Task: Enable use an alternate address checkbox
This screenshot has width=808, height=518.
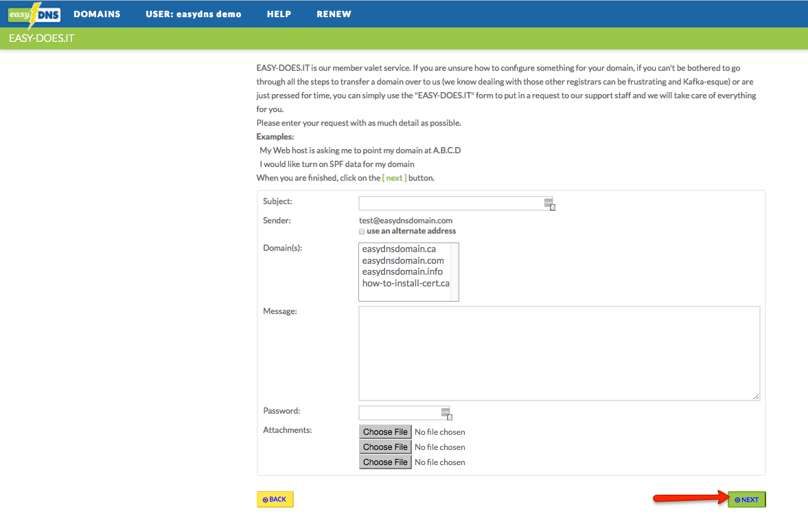Action: [x=362, y=232]
